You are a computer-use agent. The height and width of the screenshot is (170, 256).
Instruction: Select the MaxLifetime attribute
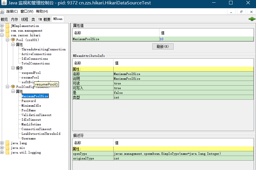point(31,125)
